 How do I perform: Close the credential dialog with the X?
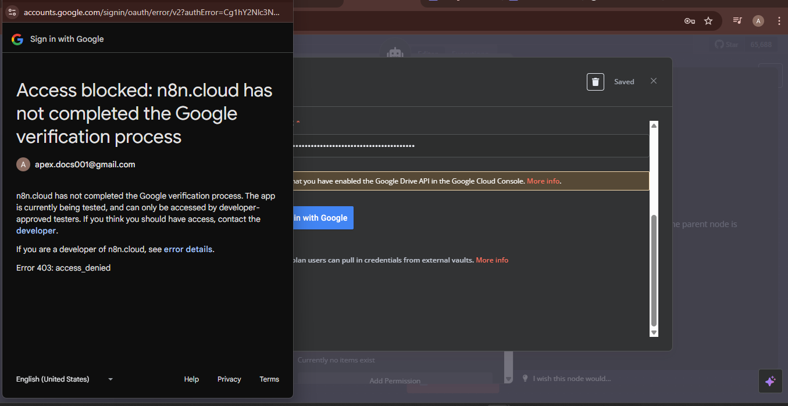tap(654, 81)
